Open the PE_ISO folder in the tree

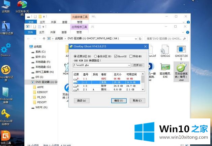coord(39,97)
